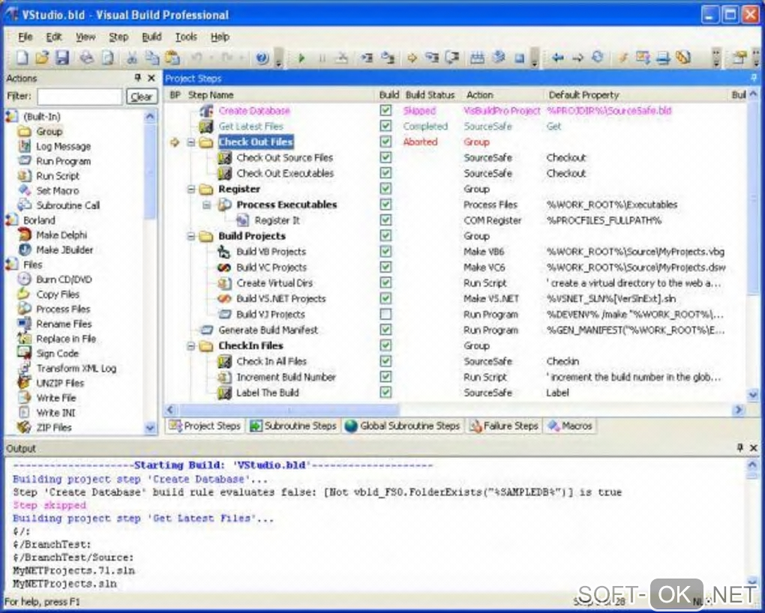Click the steps horizontal scrollbar thumb
The height and width of the screenshot is (613, 765).
coord(289,410)
